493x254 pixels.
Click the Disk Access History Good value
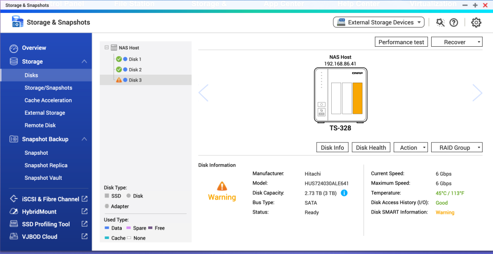point(442,203)
